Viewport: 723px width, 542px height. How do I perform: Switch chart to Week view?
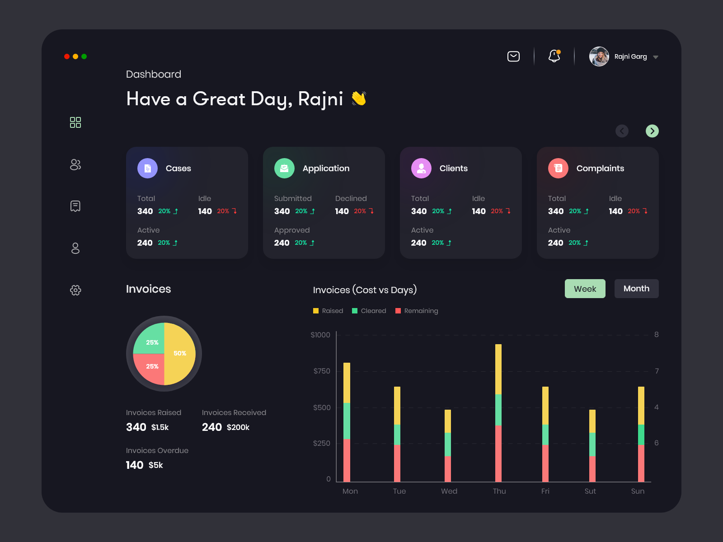[x=585, y=289]
